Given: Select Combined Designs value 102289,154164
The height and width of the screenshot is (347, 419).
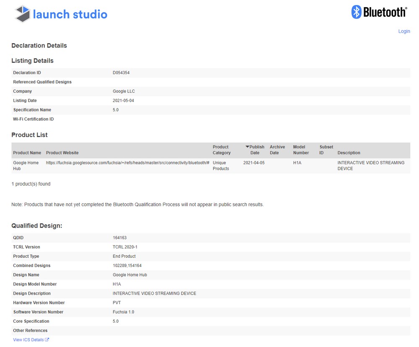Looking at the screenshot, I should [x=127, y=265].
